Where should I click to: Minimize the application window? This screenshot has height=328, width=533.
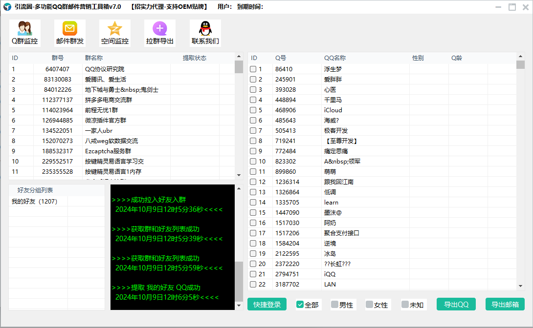tap(498, 7)
